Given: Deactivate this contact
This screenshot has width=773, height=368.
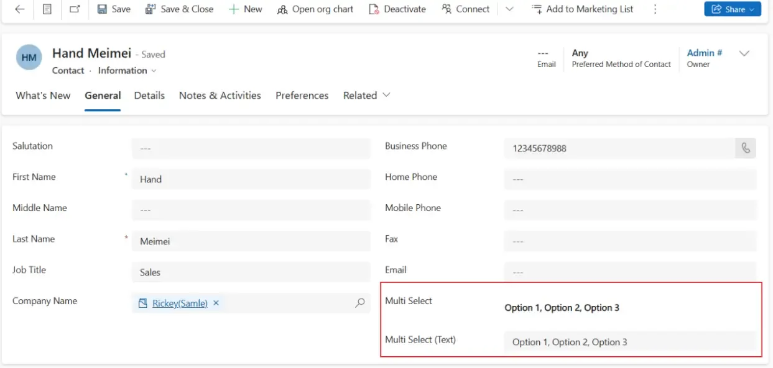Looking at the screenshot, I should (397, 9).
